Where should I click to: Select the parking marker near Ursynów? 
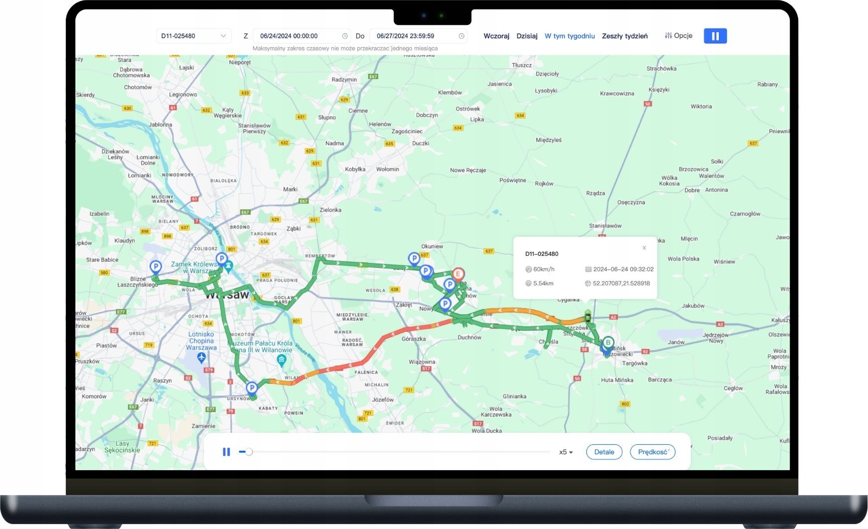pyautogui.click(x=252, y=387)
